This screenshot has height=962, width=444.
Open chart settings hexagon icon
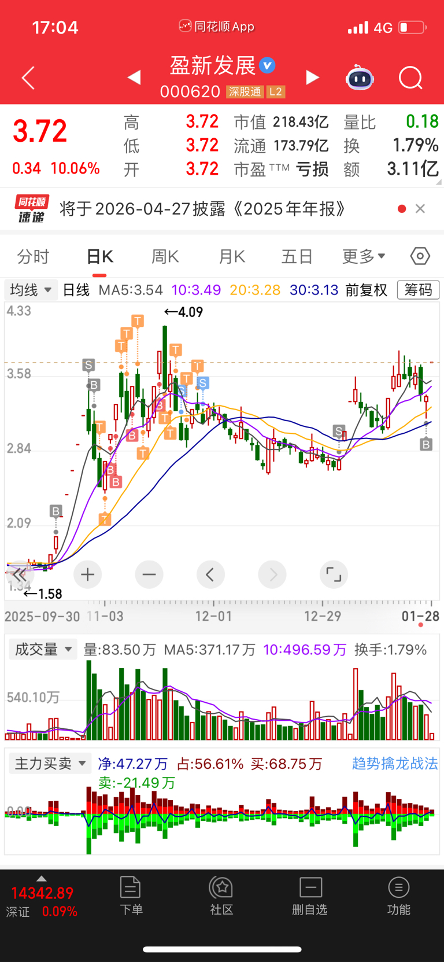(x=420, y=256)
